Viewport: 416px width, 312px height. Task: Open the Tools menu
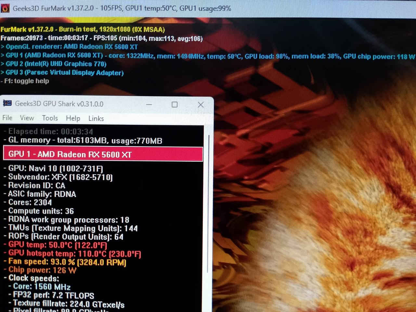coord(50,118)
